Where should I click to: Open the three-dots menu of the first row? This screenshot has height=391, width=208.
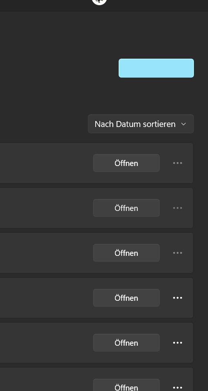[178, 163]
